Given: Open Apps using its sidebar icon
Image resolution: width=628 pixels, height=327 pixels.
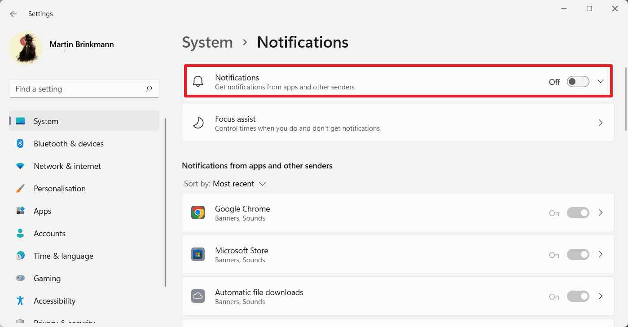Looking at the screenshot, I should point(20,211).
